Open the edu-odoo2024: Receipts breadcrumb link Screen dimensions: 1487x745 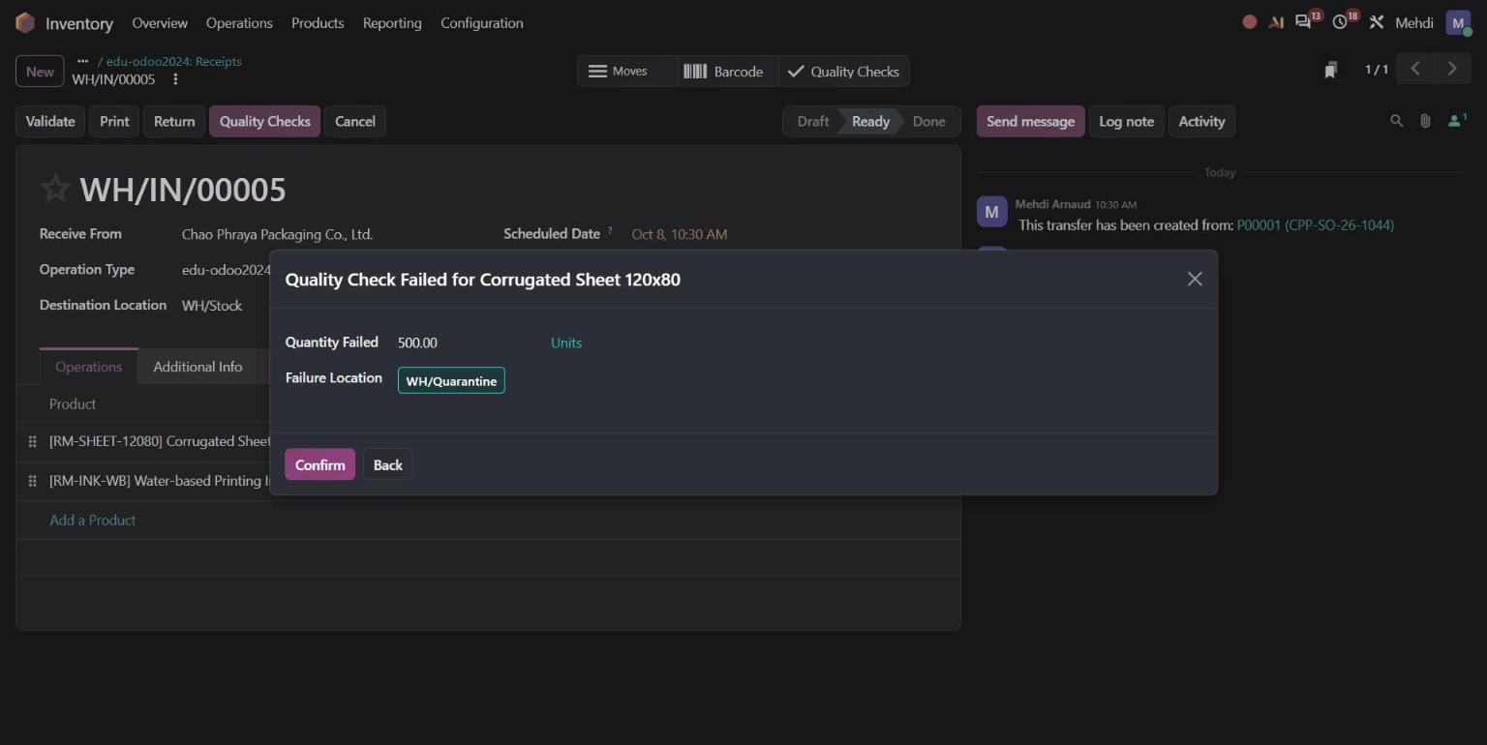pos(174,61)
